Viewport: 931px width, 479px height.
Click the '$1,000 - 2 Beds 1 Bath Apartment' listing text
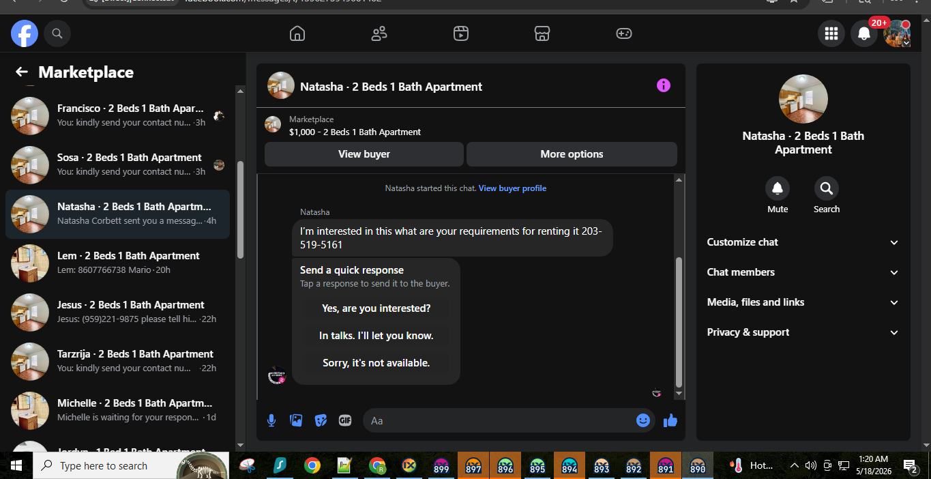point(355,132)
